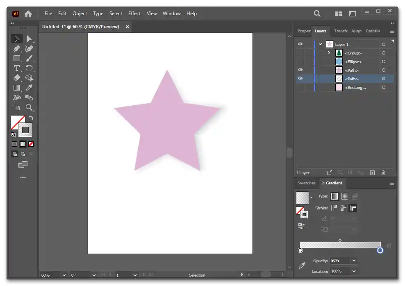The height and width of the screenshot is (286, 405).
Task: Open the Effect menu
Action: tap(134, 14)
